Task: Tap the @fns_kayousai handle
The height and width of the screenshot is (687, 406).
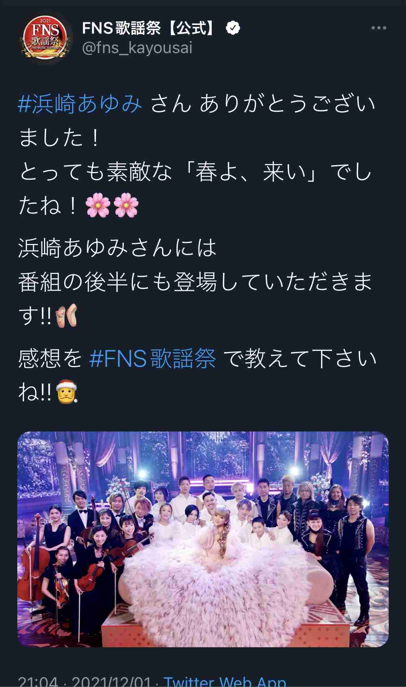Action: (x=137, y=48)
